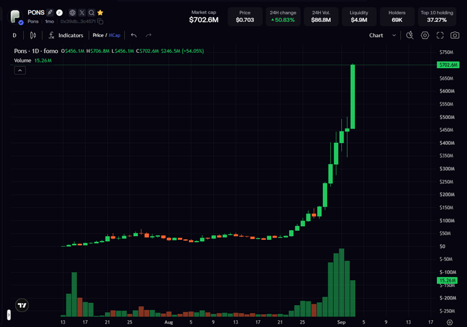
Task: Take a chart snapshot with camera icon
Action: pyautogui.click(x=455, y=35)
